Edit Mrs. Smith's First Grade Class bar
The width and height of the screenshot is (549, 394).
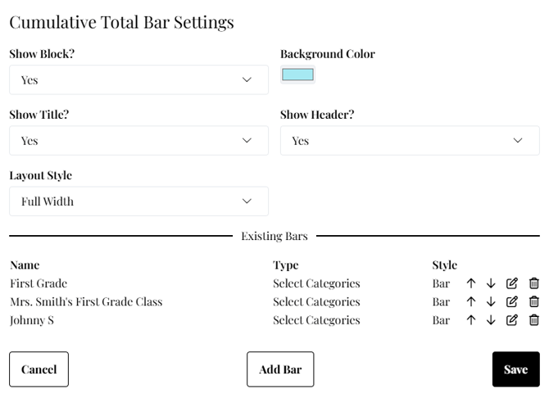tap(512, 301)
